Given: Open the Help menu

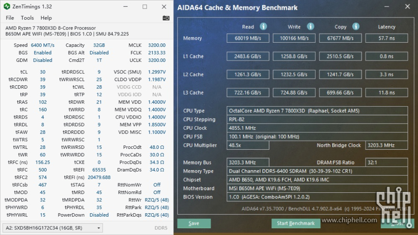Looking at the screenshot, I should tap(46, 18).
